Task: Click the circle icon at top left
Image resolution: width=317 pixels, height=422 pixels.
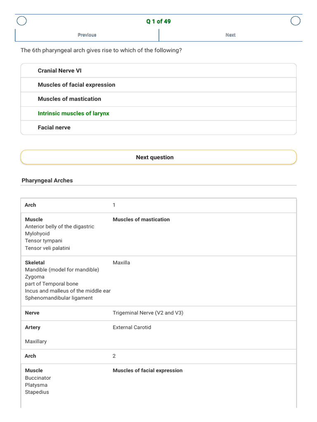Action: [21, 21]
